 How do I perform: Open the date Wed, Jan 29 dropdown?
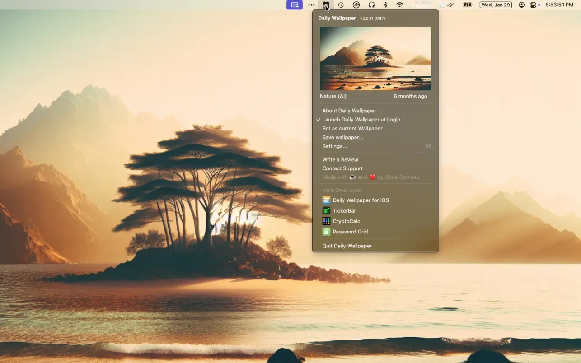(496, 5)
